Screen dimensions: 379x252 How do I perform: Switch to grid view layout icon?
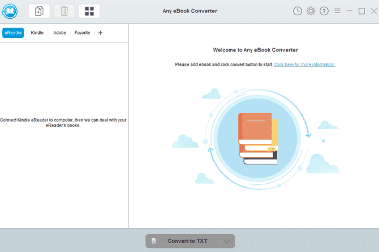tap(89, 11)
